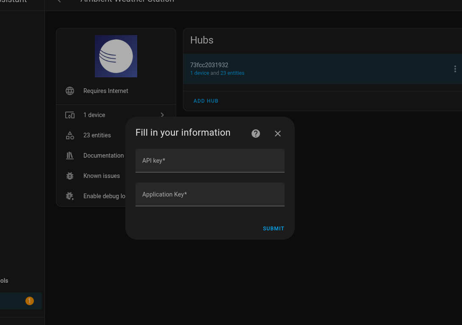Close the Fill in your information dialog
This screenshot has width=462, height=325.
coord(277,134)
